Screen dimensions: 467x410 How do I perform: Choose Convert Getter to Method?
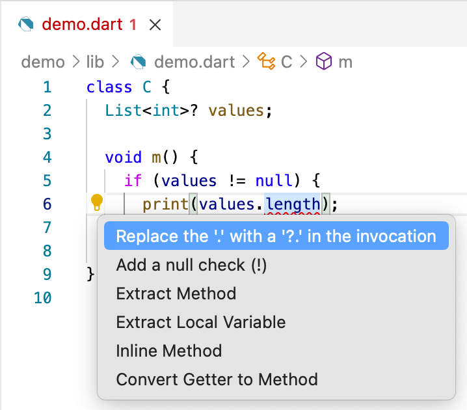217,379
